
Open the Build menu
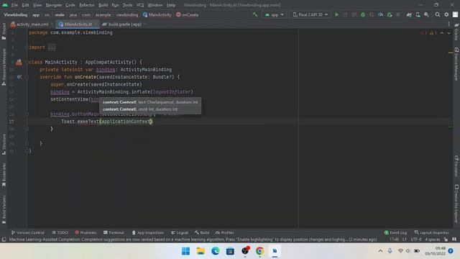click(x=103, y=5)
